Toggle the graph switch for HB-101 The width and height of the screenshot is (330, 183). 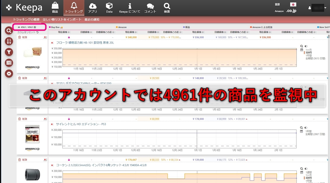pyautogui.click(x=306, y=46)
